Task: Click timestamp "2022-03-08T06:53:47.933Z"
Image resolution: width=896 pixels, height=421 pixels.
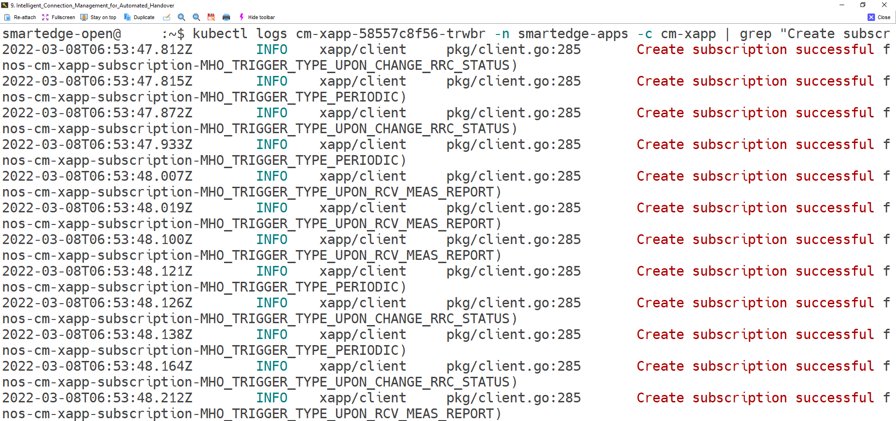Action: pyautogui.click(x=98, y=145)
